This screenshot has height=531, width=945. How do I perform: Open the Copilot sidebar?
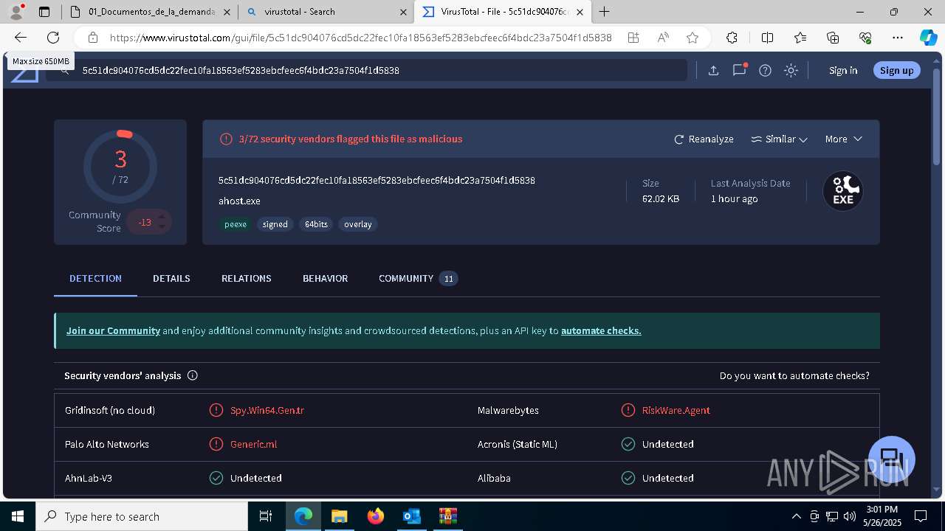pyautogui.click(x=928, y=38)
